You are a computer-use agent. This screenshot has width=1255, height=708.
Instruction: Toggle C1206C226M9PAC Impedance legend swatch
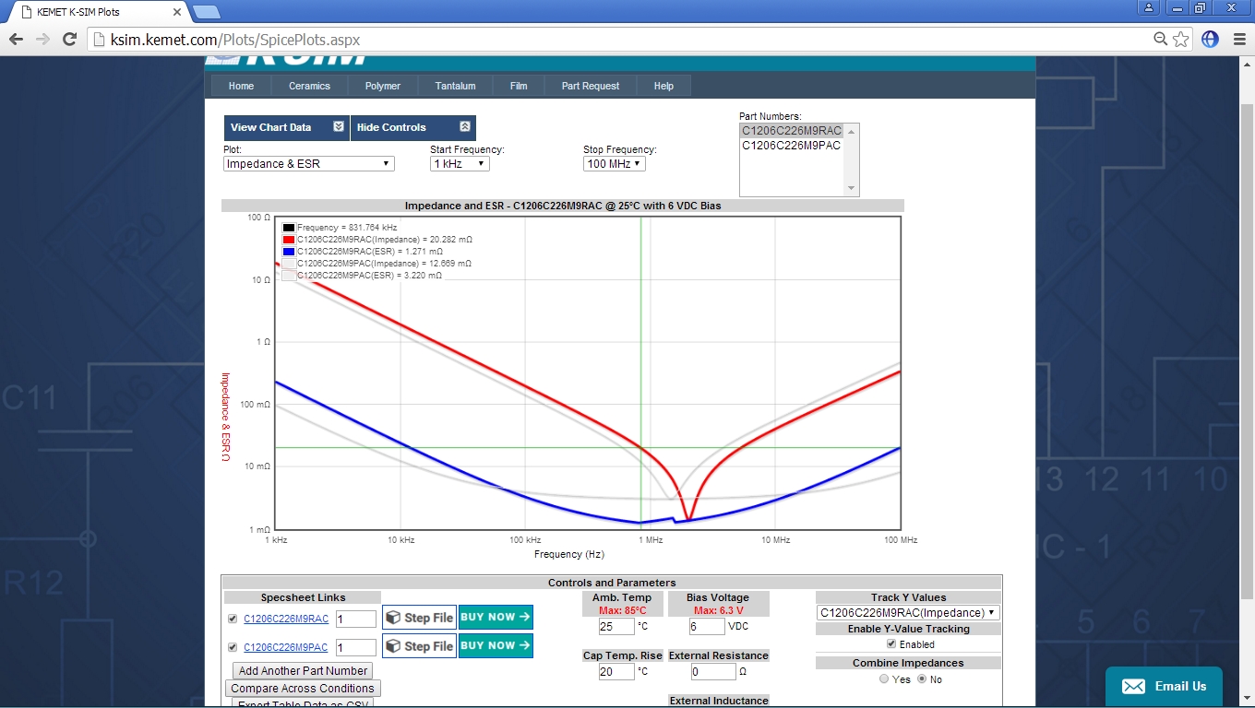(x=289, y=263)
